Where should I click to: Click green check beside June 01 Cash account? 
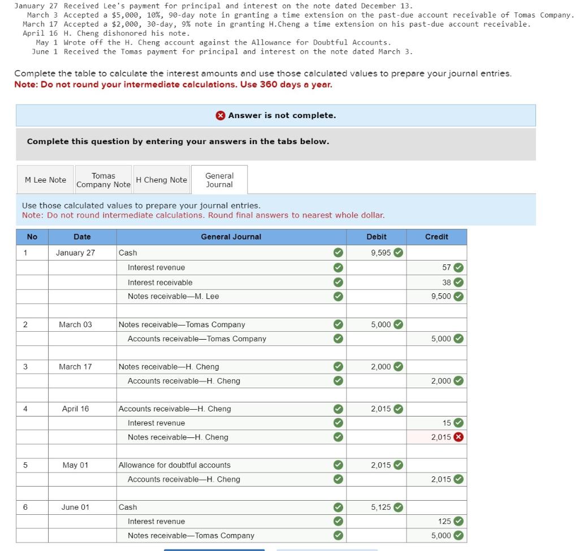(338, 507)
